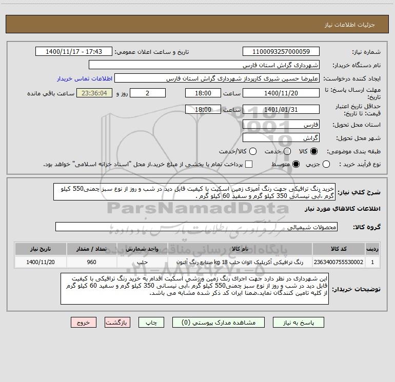Click the گروه کالا field محصولات شیمیائی
Viewport: 395px width, 382px height.
tap(196, 227)
